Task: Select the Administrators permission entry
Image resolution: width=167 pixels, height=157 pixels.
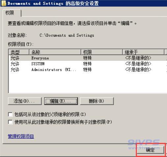Action: (x=88, y=70)
